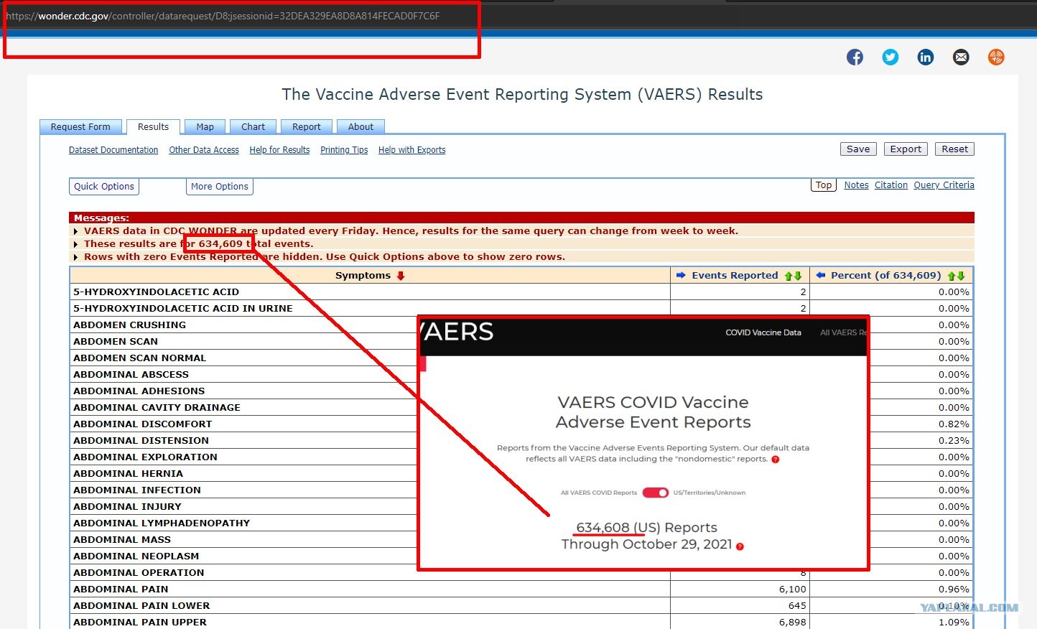Click the Top button
Image resolution: width=1037 pixels, height=629 pixels.
pyautogui.click(x=824, y=185)
